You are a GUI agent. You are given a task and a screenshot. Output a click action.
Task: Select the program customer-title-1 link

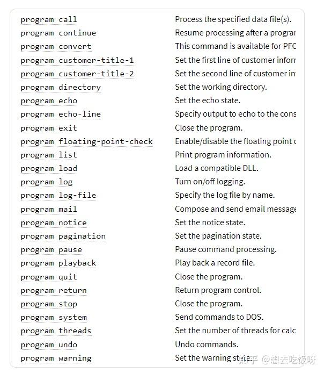(x=77, y=60)
